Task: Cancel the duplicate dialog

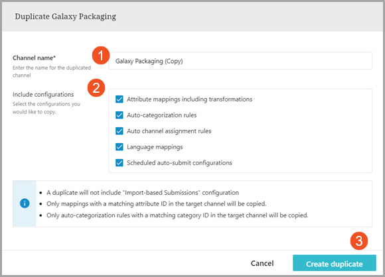Action: [x=262, y=263]
